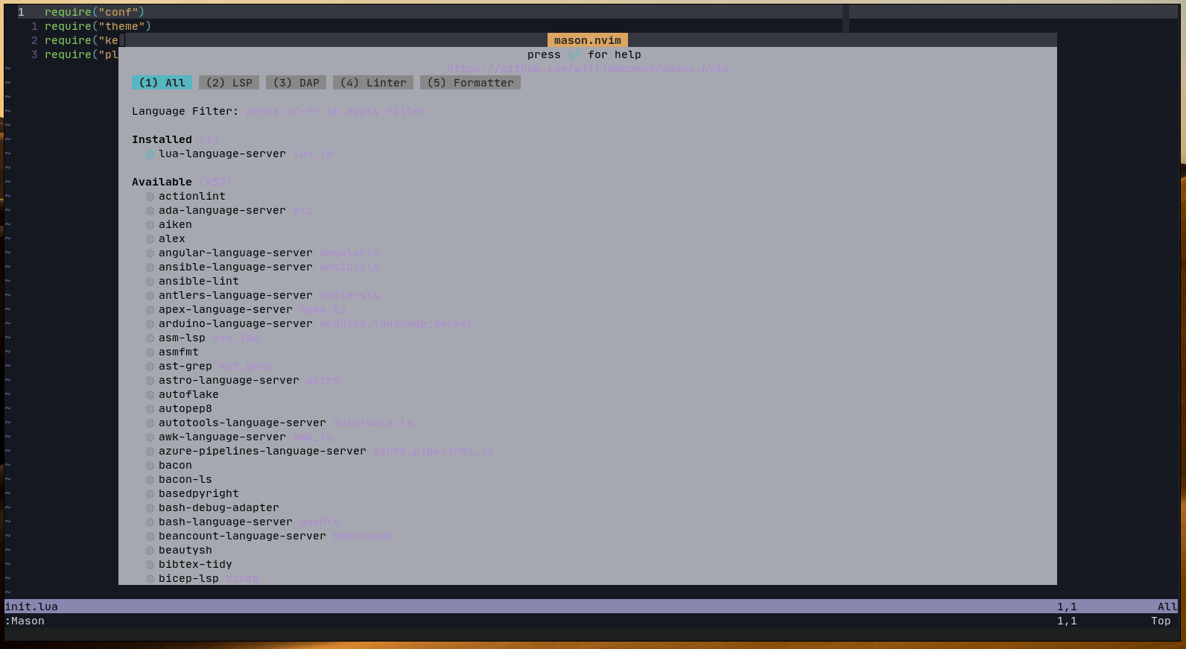The height and width of the screenshot is (649, 1186).
Task: Select the arduino-language-server package
Action: click(x=235, y=323)
